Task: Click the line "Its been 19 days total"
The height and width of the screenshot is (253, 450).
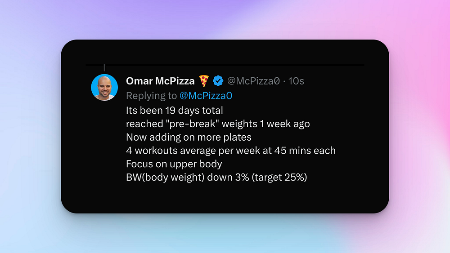Action: coord(175,110)
